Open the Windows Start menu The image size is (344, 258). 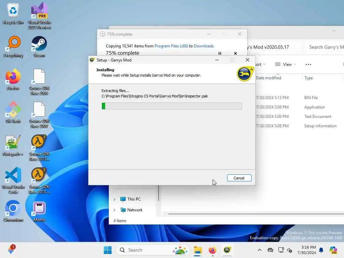107,250
